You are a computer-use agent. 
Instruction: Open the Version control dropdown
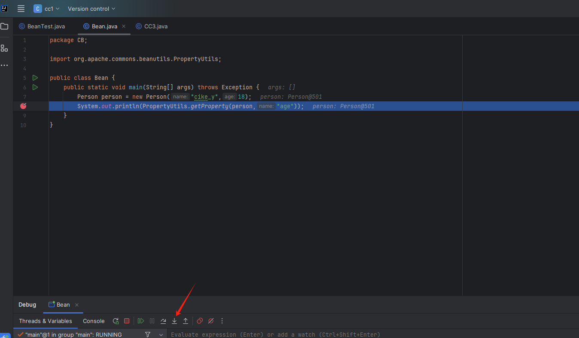point(91,9)
